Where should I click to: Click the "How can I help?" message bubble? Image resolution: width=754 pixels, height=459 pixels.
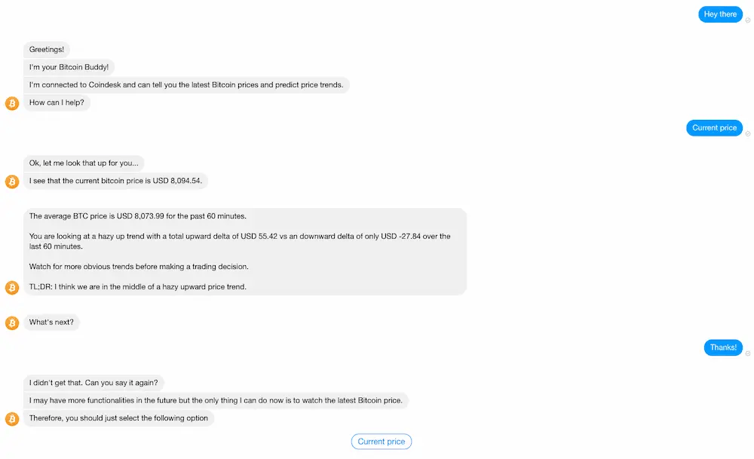(x=57, y=103)
